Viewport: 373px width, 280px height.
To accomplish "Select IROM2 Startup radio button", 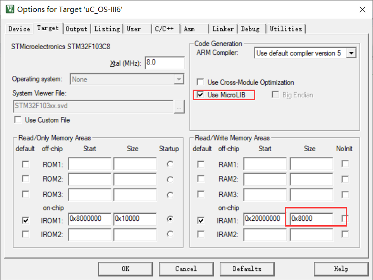I will point(170,234).
